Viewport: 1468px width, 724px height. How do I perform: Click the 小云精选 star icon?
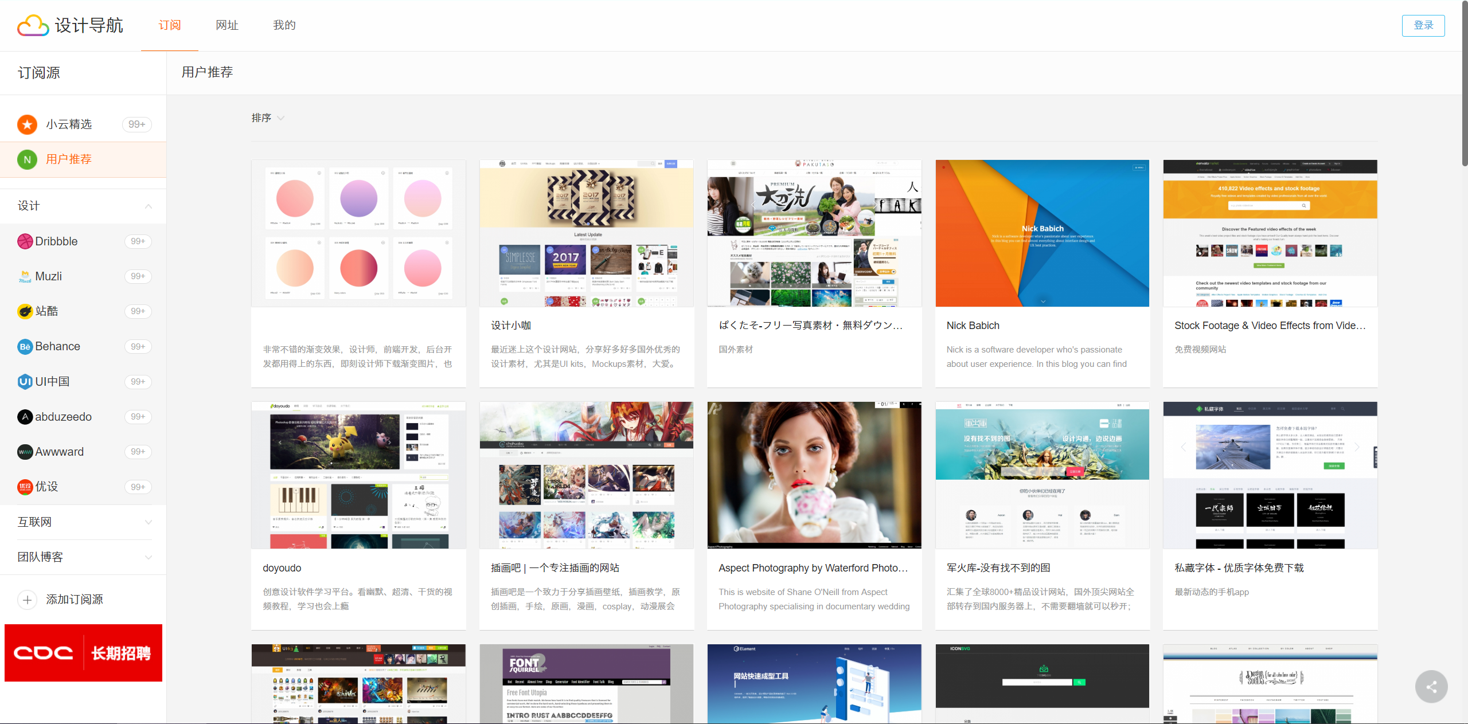point(27,124)
